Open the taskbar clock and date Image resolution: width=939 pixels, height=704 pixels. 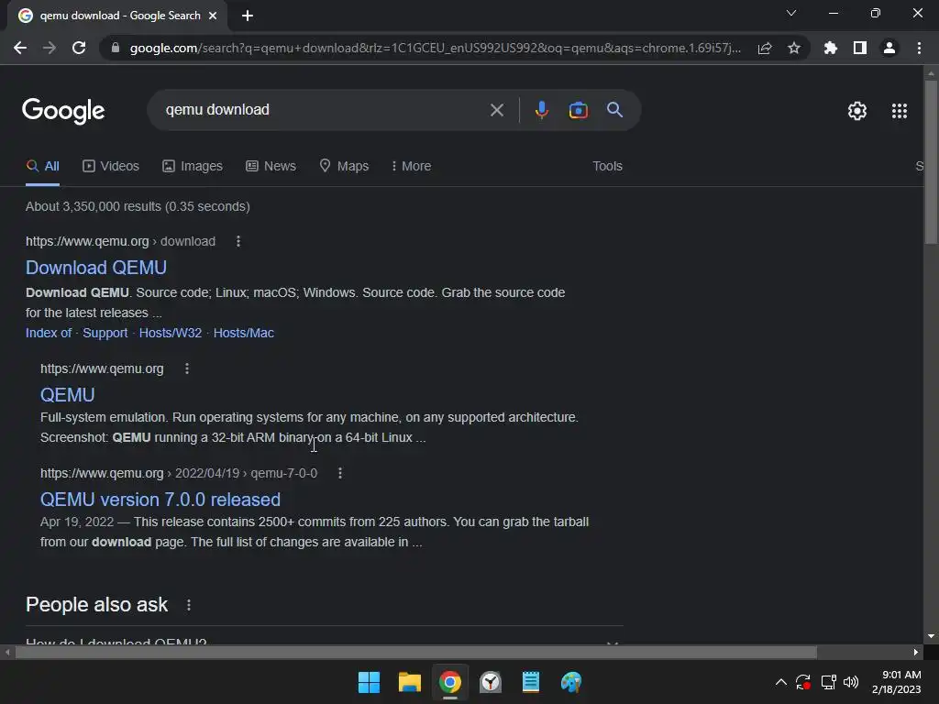tap(897, 682)
